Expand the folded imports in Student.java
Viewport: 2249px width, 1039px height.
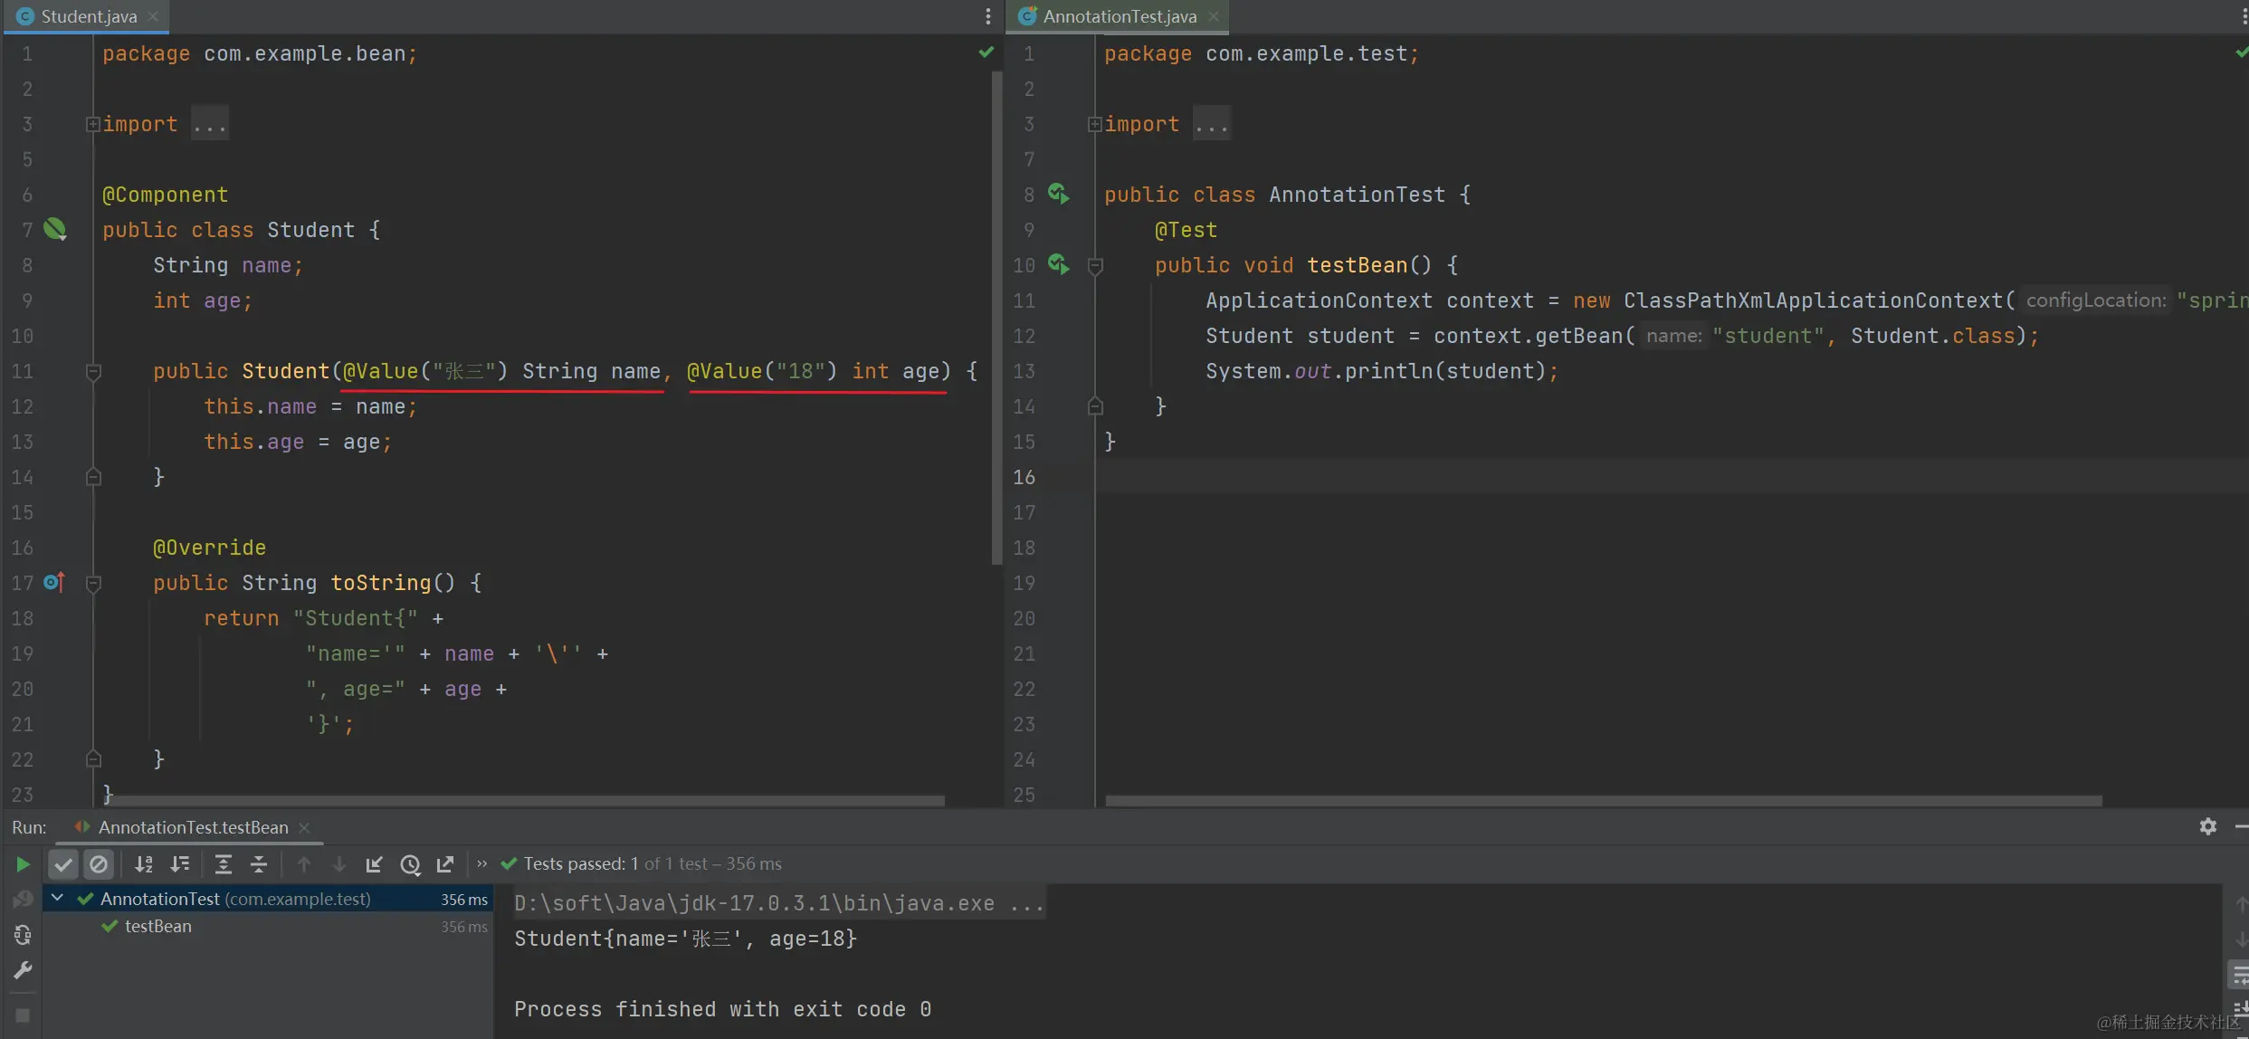(x=92, y=124)
